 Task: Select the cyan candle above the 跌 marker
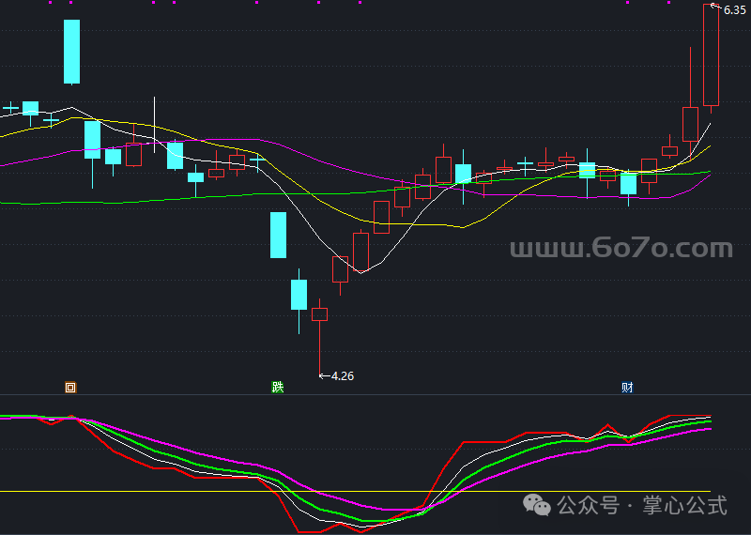[x=278, y=235]
